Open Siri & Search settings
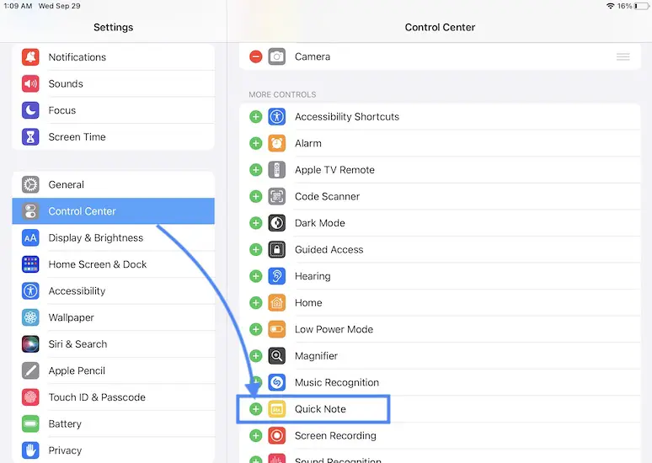 (x=77, y=344)
